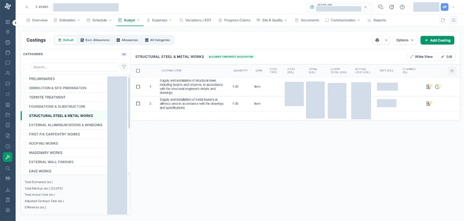Click the document page icon near Reports

click(x=443, y=20)
